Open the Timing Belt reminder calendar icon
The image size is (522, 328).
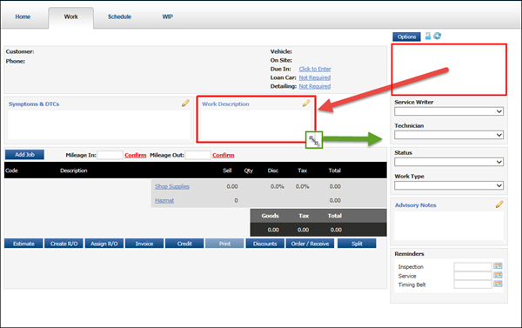pyautogui.click(x=498, y=284)
